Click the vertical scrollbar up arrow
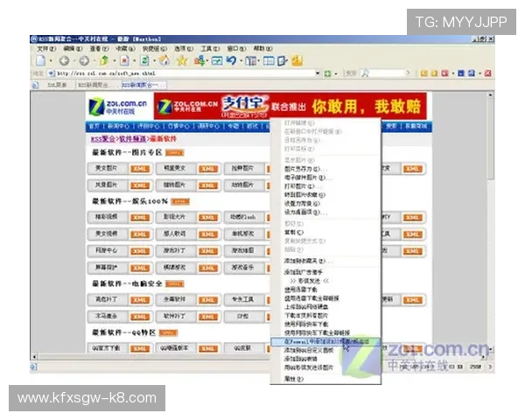The width and height of the screenshot is (525, 420). [x=490, y=95]
